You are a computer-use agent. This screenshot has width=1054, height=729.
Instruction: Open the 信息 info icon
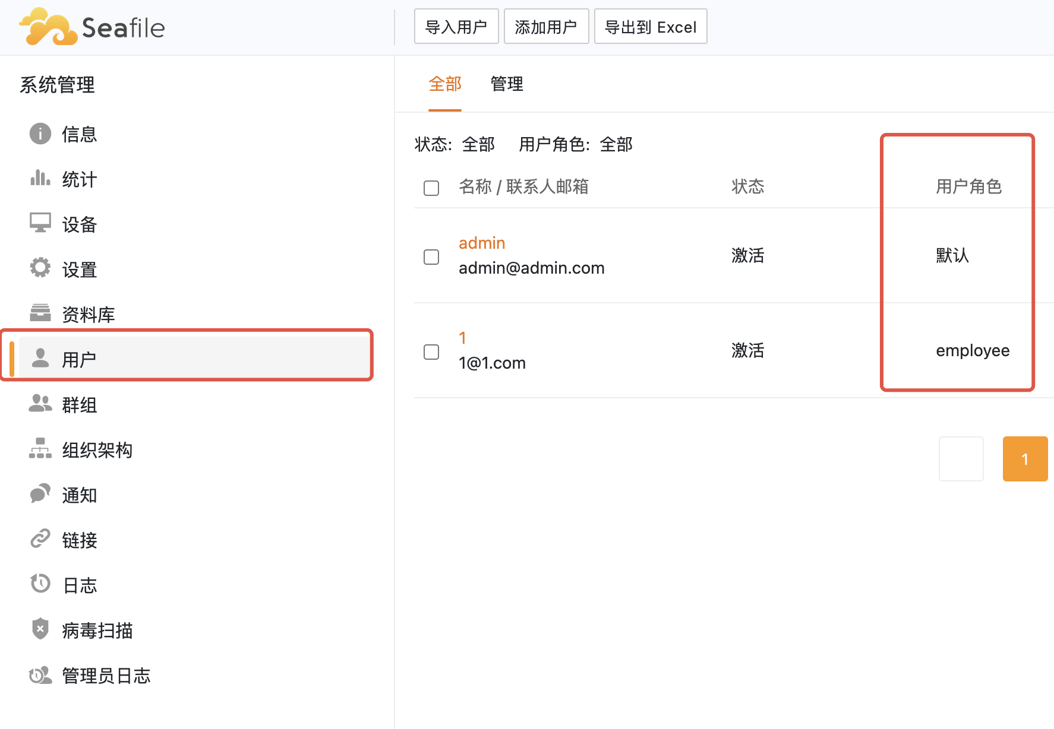point(40,134)
